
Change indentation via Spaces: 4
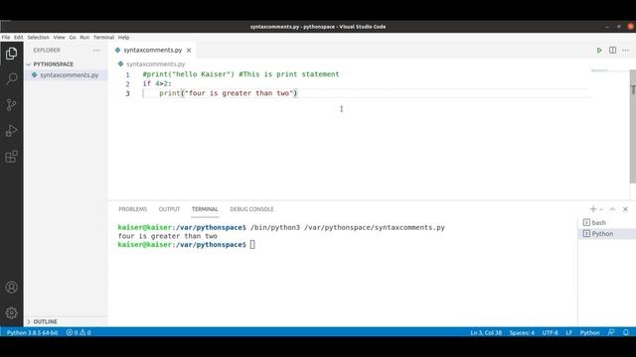[522, 332]
